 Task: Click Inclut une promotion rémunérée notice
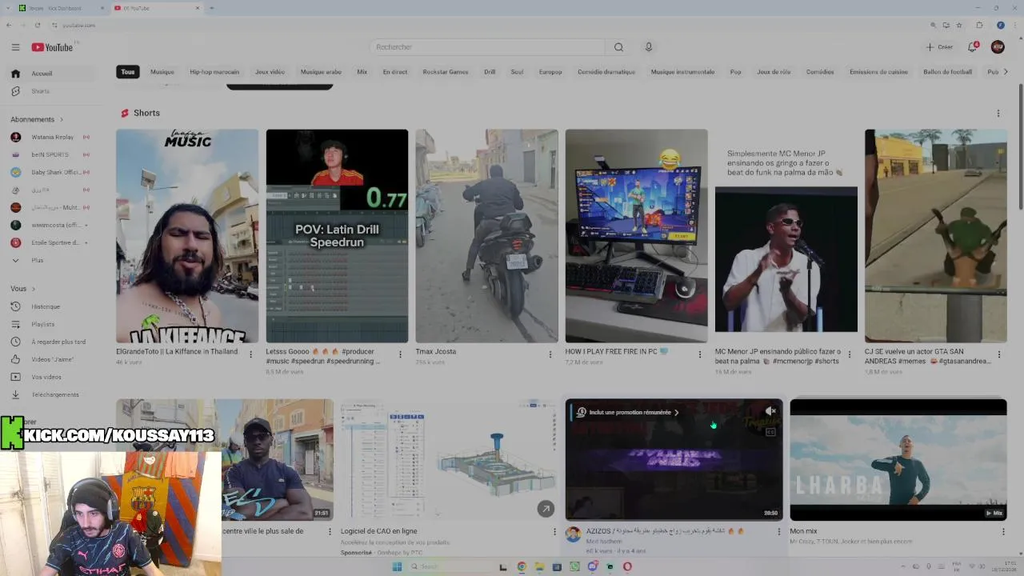click(x=629, y=413)
